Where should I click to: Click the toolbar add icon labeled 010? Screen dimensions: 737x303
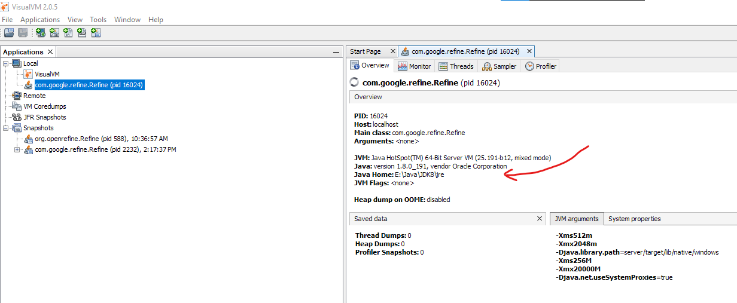tap(82, 33)
